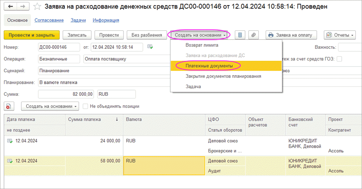
Task: Open the document structure report icon
Action: coord(240,35)
